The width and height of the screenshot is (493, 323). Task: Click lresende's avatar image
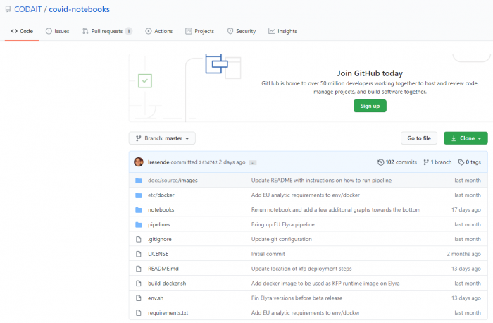pyautogui.click(x=139, y=161)
